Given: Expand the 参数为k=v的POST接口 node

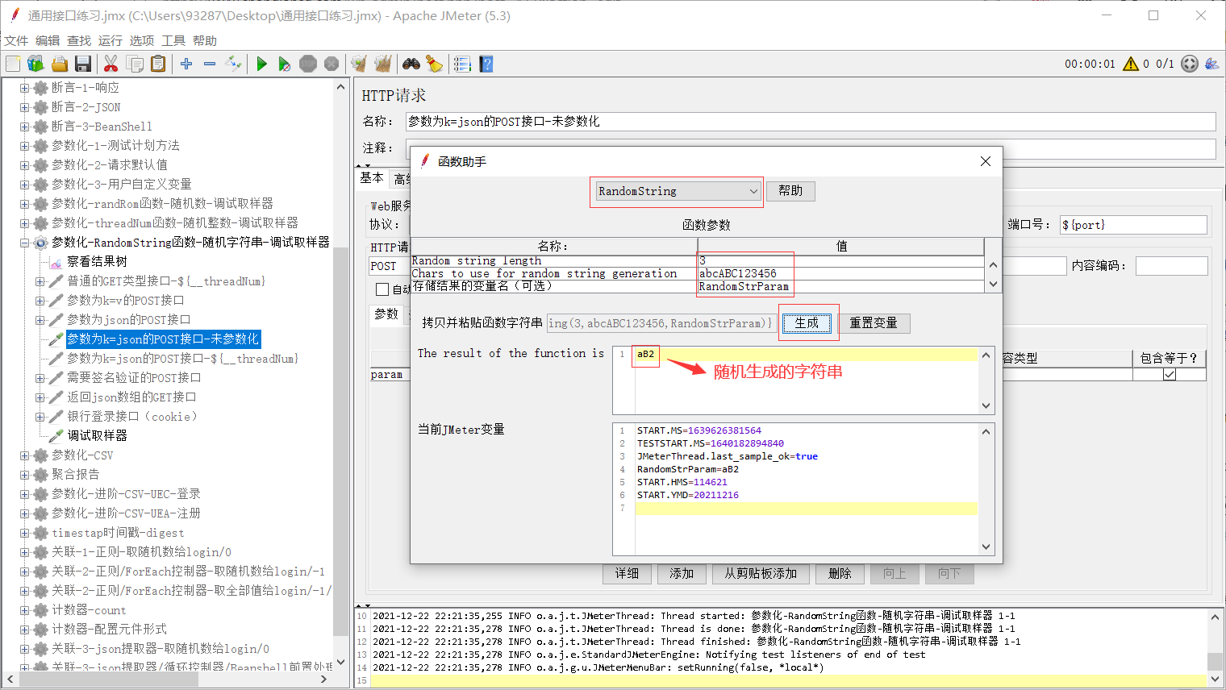Looking at the screenshot, I should (40, 301).
